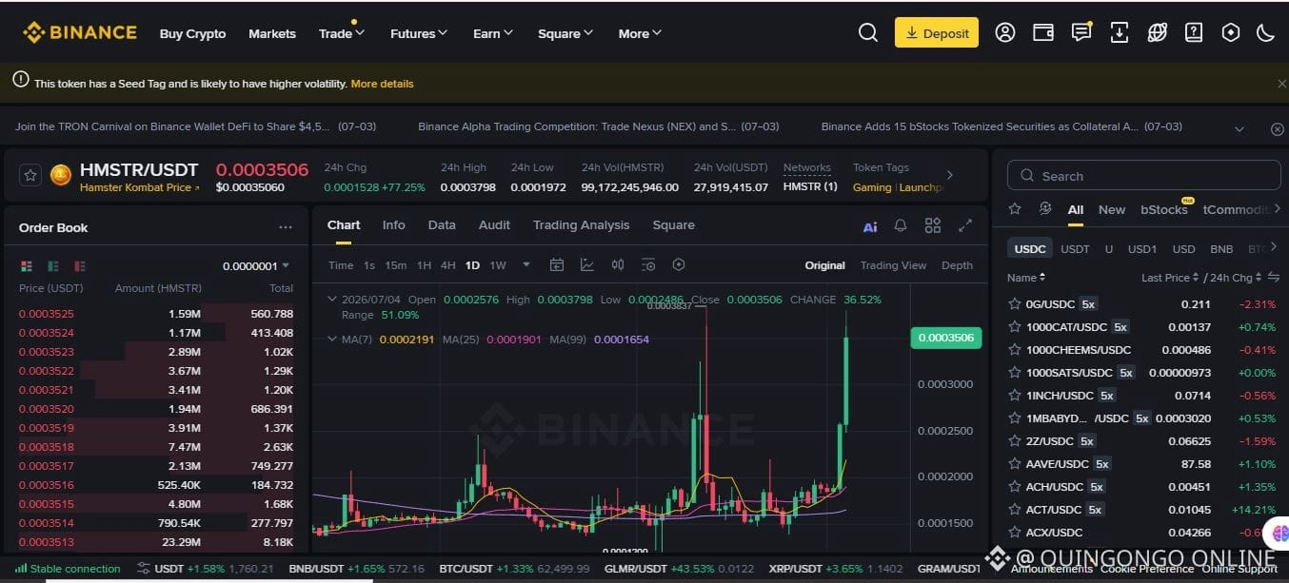This screenshot has width=1289, height=583.
Task: Open the user profile icon
Action: pyautogui.click(x=1005, y=32)
